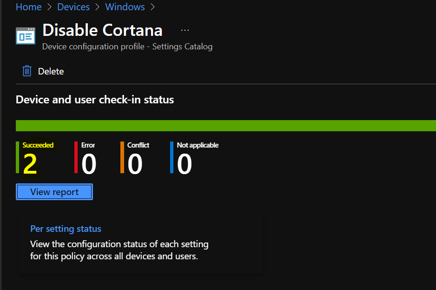Select the Conflict count value
Viewport: 436px width, 290px height.
click(x=135, y=164)
